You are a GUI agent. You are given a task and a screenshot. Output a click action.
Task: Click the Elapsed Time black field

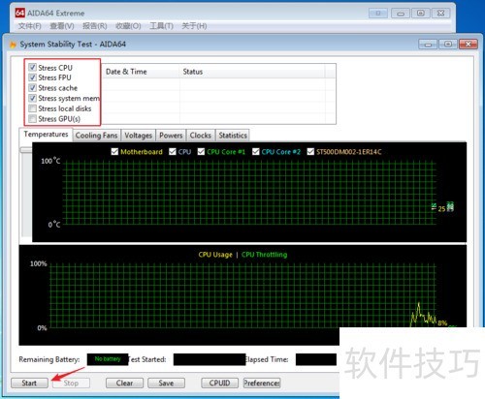[x=316, y=359]
